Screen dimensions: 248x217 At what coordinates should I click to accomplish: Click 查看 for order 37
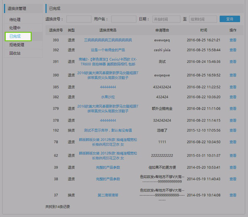pos(233,195)
